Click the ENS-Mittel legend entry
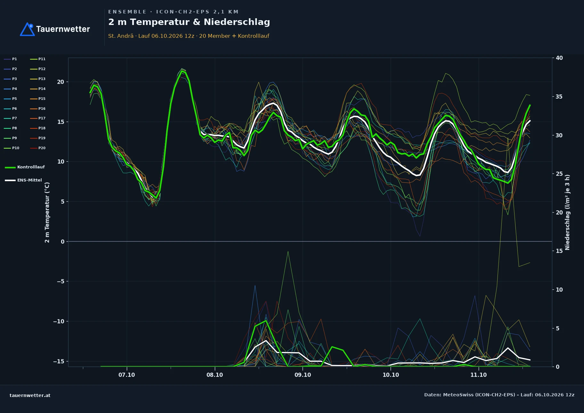This screenshot has height=413, width=584. [x=23, y=180]
